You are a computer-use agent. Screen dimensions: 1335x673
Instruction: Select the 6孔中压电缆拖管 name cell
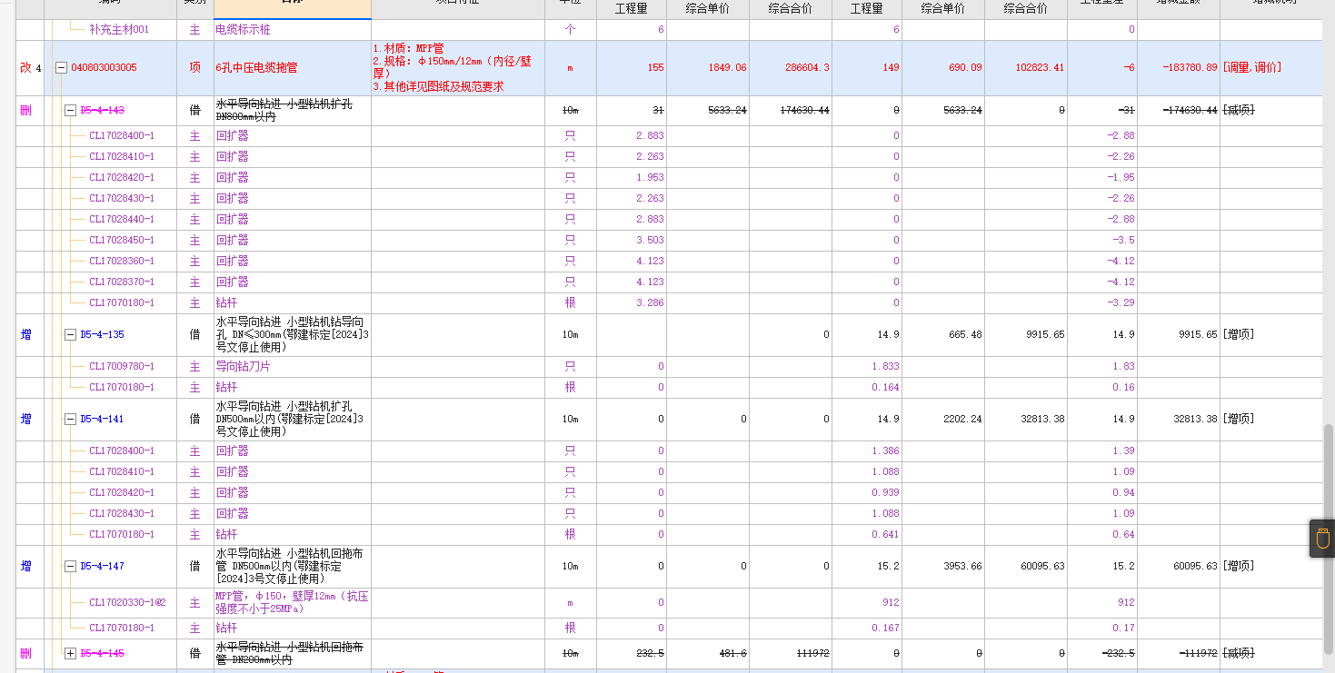coord(293,68)
